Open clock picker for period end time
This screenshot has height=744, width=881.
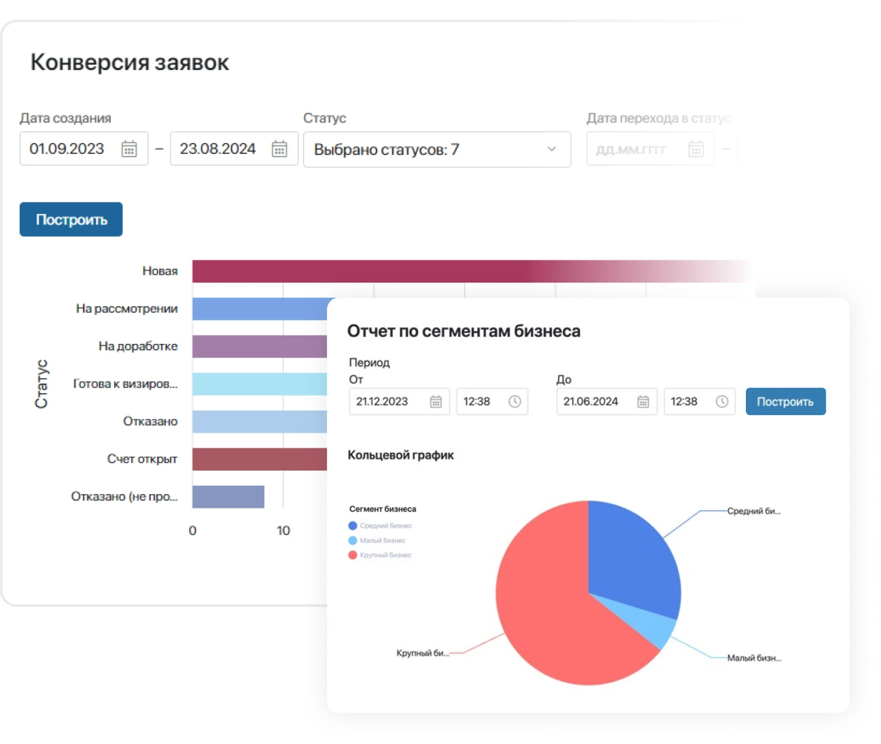pos(722,401)
